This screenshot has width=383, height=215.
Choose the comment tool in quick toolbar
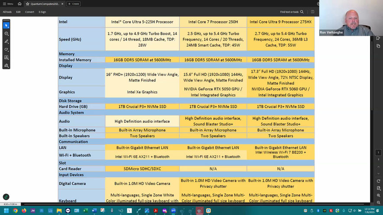click(x=6, y=33)
